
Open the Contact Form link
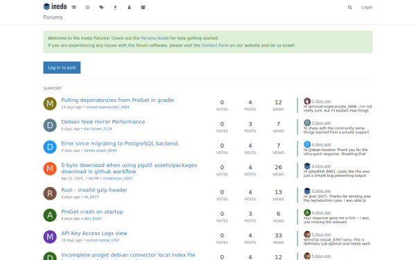215,45
